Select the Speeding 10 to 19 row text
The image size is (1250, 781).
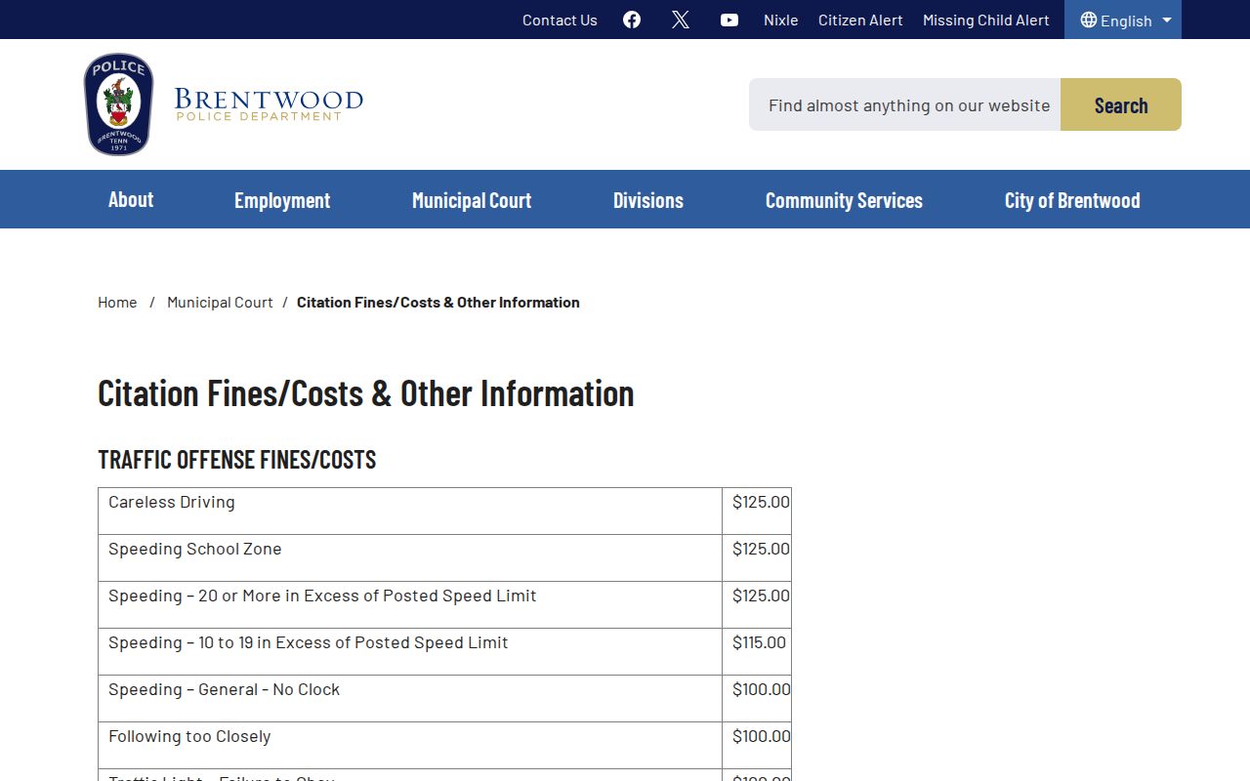(x=309, y=642)
